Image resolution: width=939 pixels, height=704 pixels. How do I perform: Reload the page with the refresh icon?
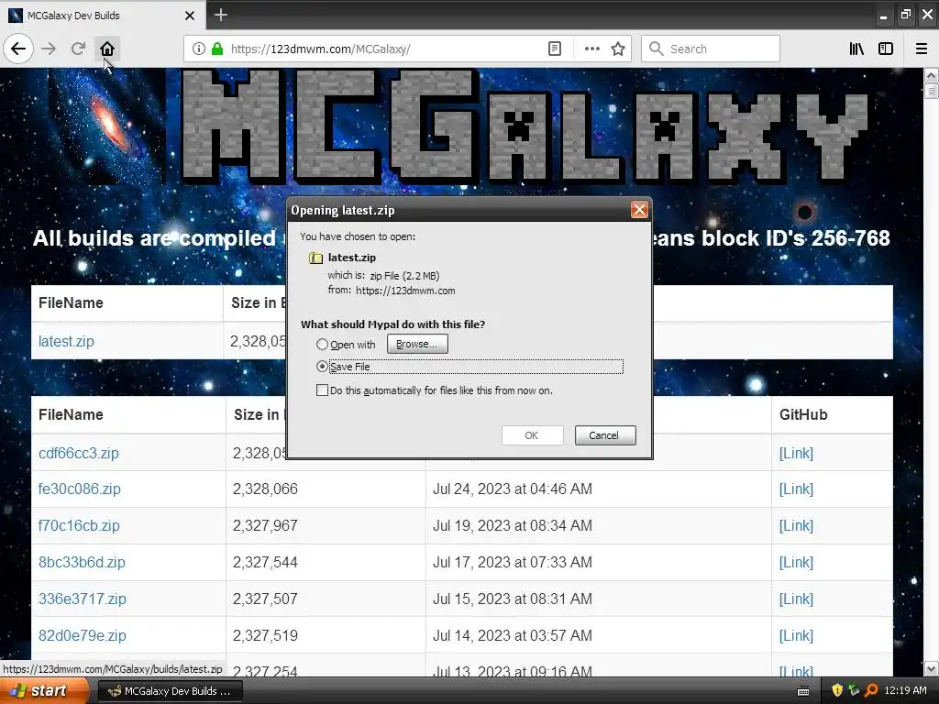click(x=78, y=49)
